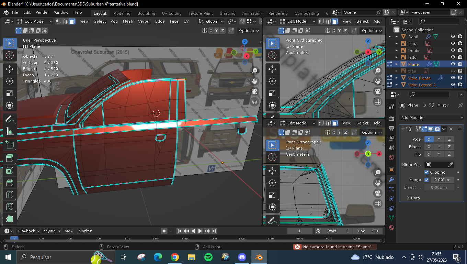Click the zoom gizmo in User Perspective viewport

pyautogui.click(x=254, y=71)
